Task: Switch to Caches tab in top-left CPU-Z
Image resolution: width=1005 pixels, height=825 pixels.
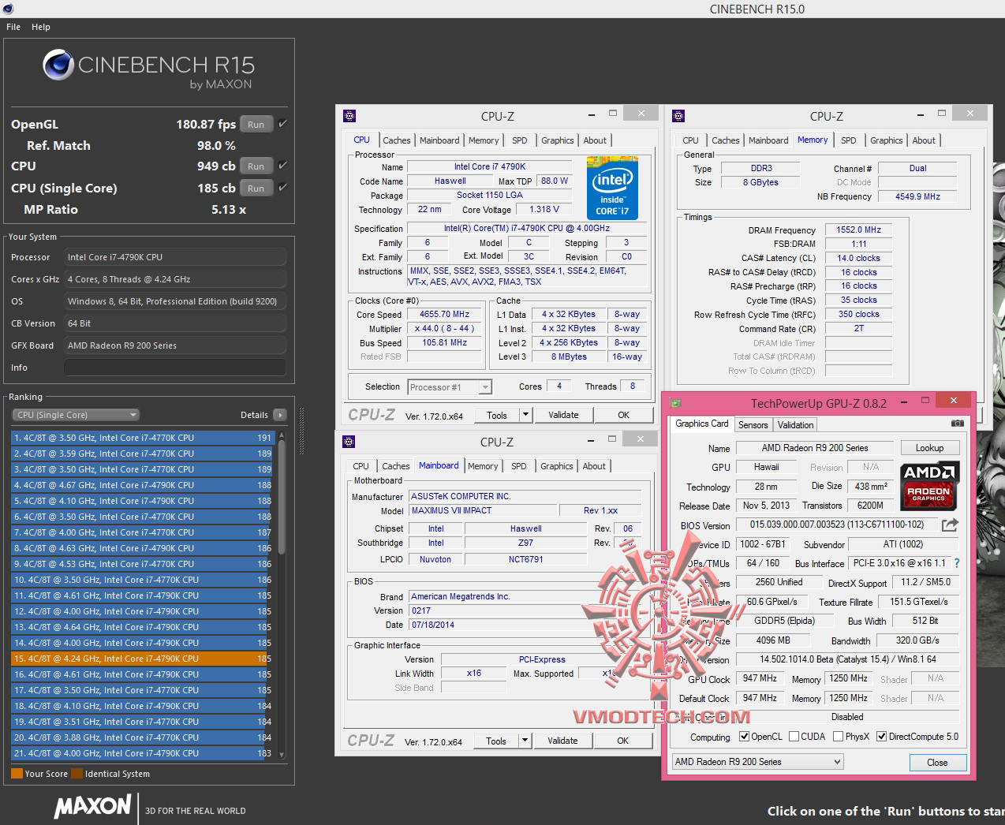Action: coord(396,140)
